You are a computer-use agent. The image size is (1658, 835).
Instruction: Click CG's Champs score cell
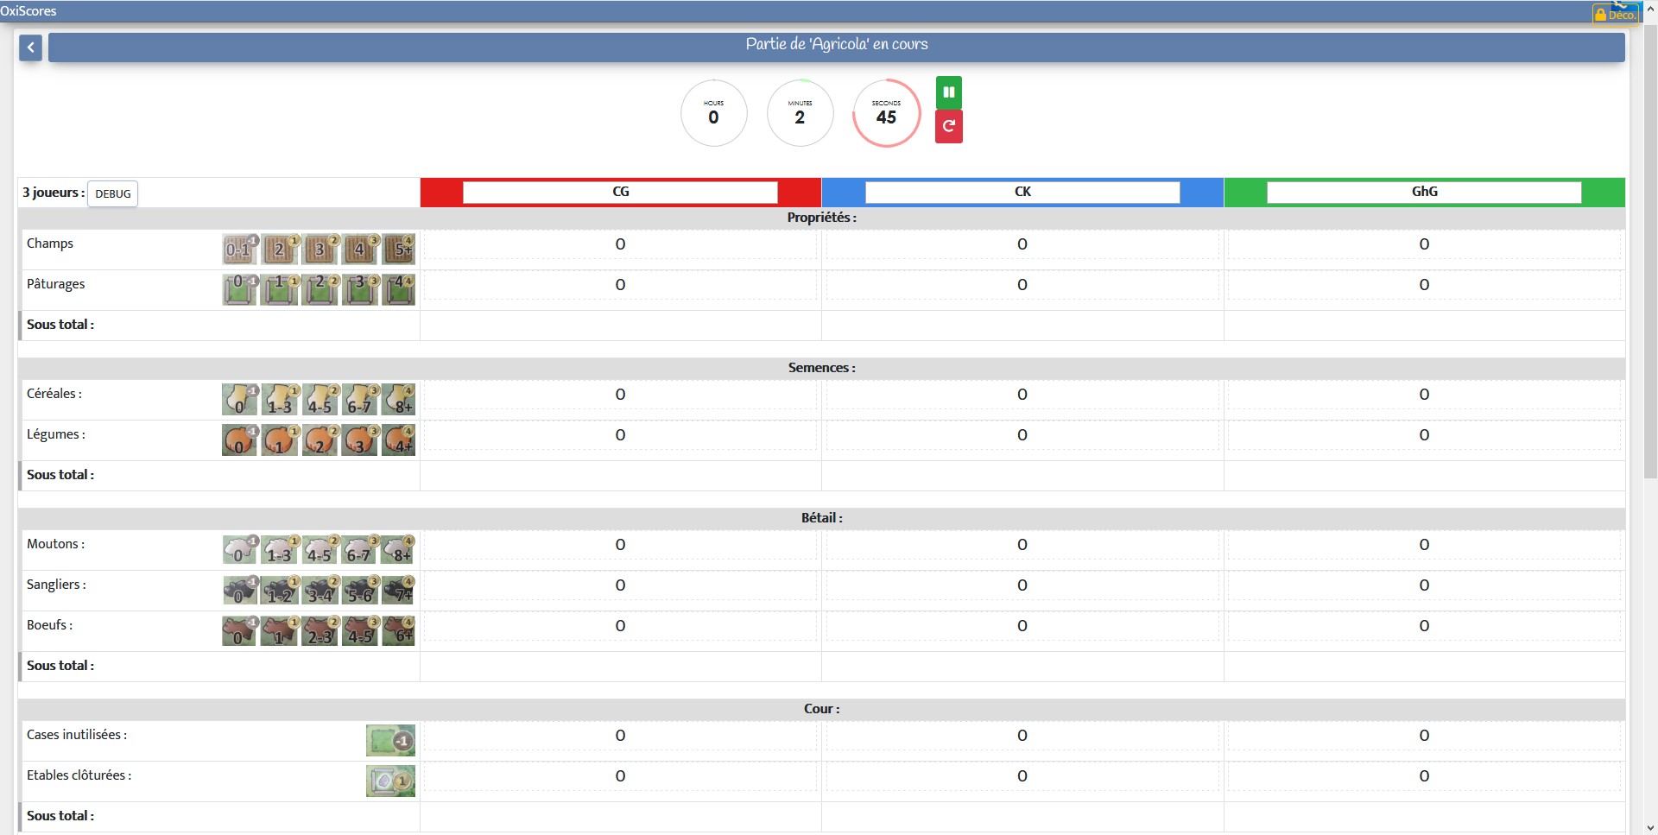pyautogui.click(x=620, y=244)
